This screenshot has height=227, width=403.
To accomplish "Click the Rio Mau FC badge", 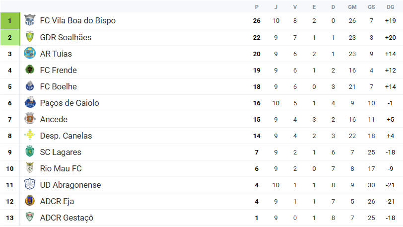I will [30, 168].
